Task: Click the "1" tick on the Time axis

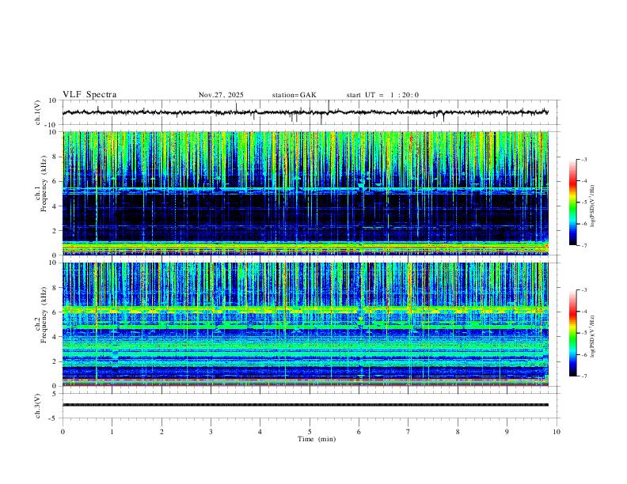Action: (112, 432)
